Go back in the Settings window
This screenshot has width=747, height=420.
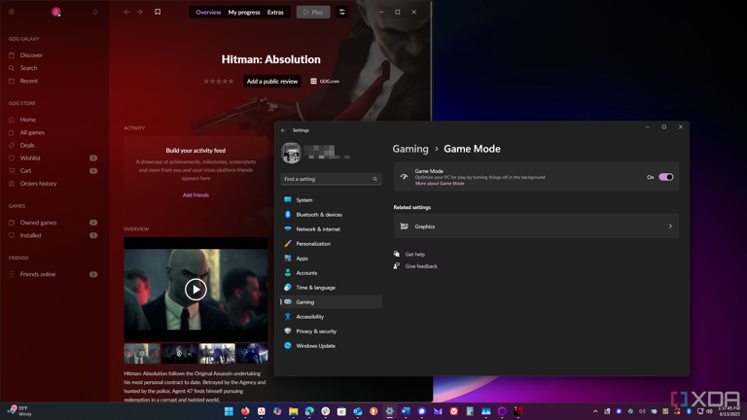(x=283, y=130)
